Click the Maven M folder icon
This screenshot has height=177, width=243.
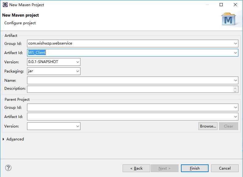point(229,19)
